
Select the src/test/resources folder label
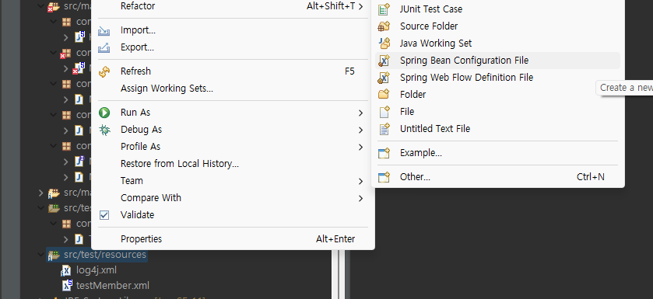105,255
